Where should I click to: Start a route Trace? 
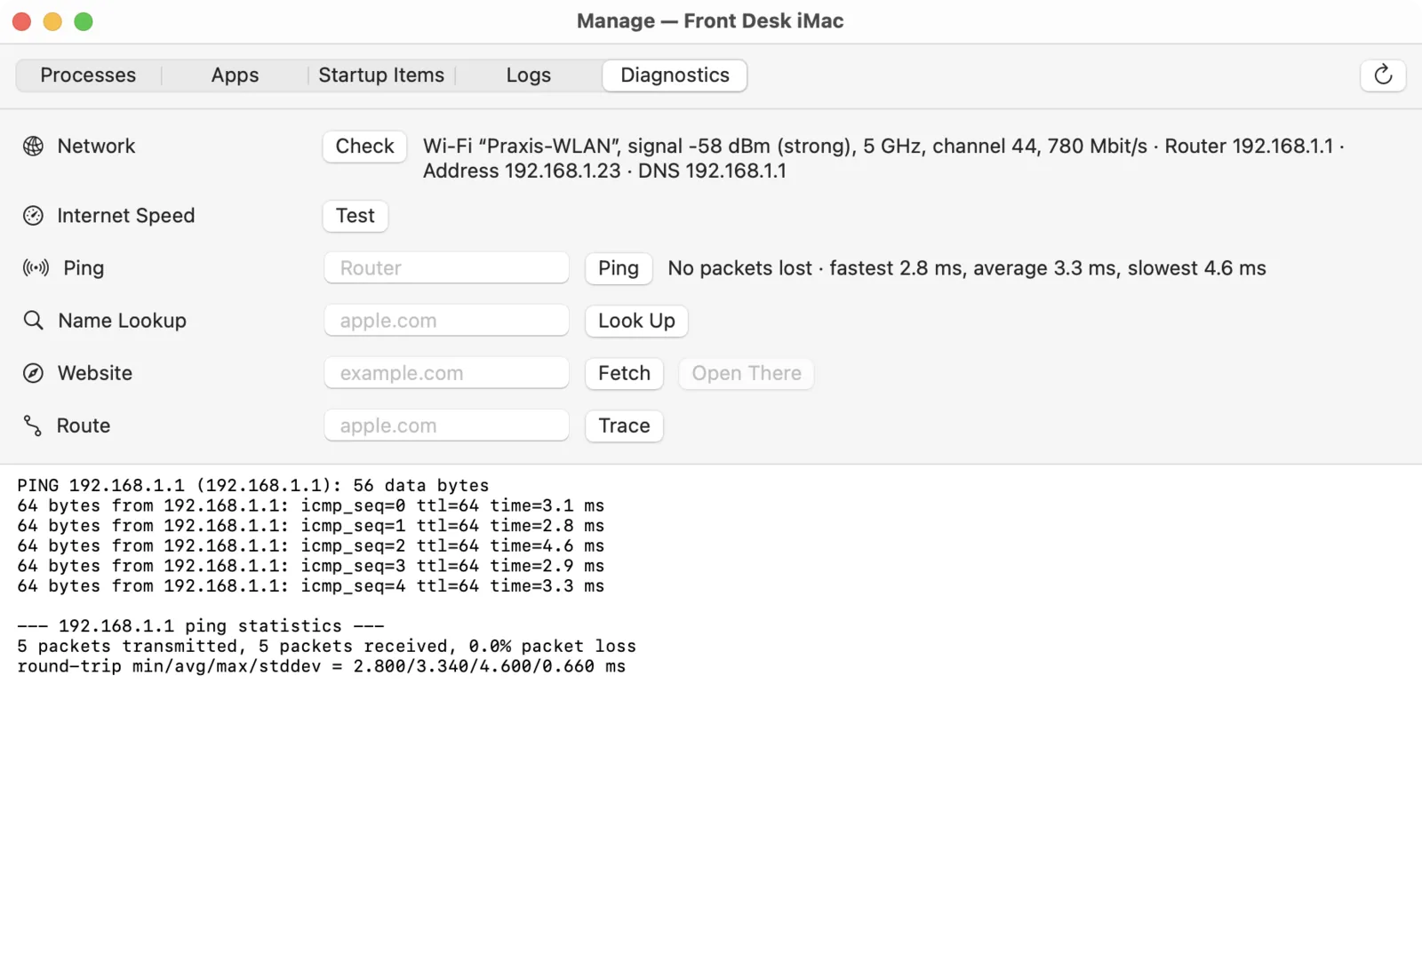click(x=624, y=425)
